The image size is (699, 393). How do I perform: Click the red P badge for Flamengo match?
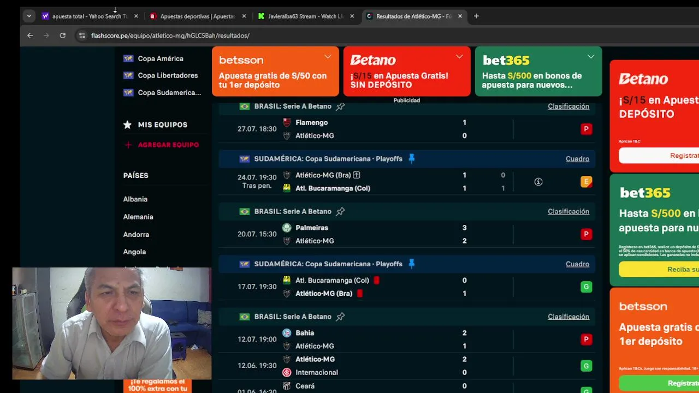tap(586, 129)
